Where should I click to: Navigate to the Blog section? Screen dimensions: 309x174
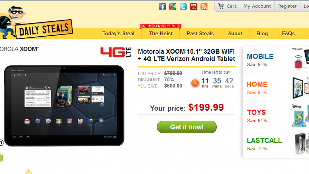pos(262,34)
